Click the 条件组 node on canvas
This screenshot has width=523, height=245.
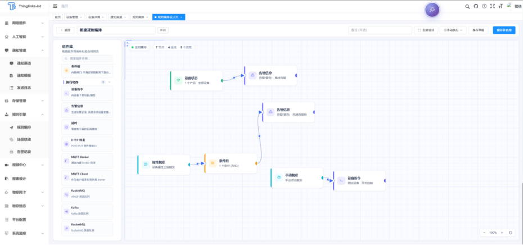231,163
